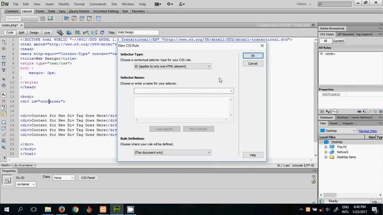The image size is (383, 215).
Task: Click the Check Browser Compatibility icon
Action: (94, 32)
